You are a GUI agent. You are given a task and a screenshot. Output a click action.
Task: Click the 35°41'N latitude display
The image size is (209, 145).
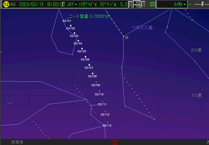pos(108,4)
